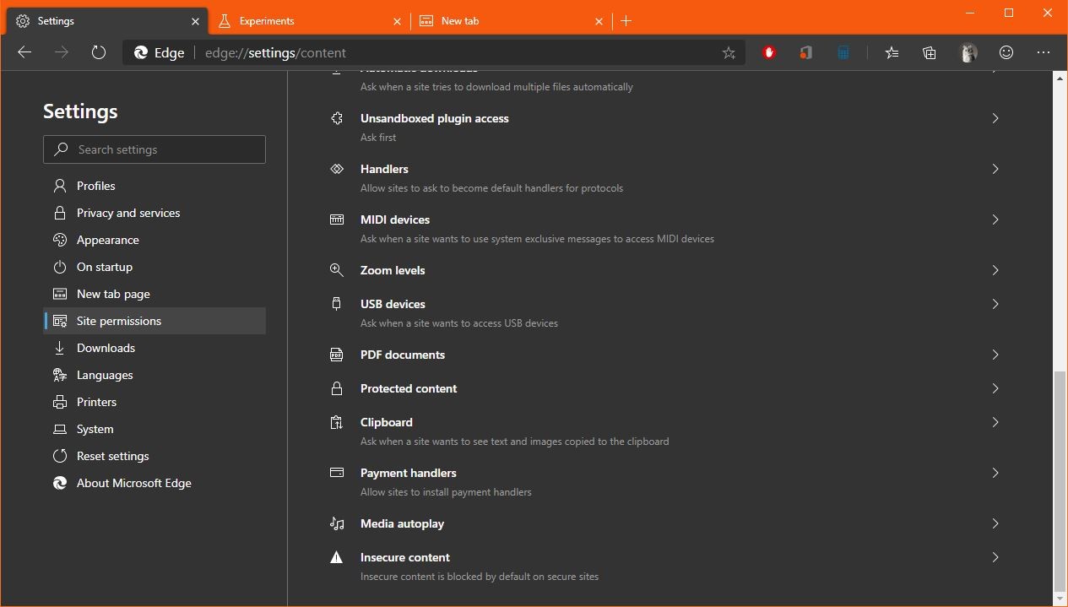Click the profile avatar picture

coord(968,51)
